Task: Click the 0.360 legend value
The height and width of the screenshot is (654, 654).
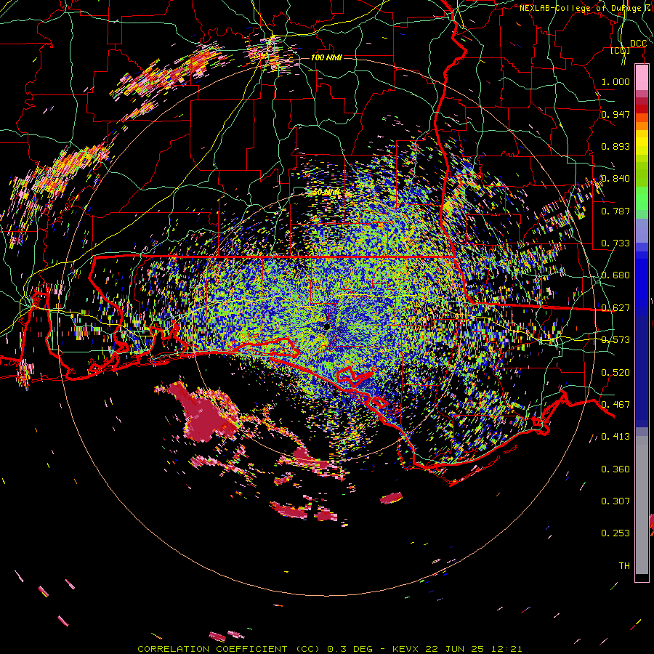Action: coord(615,469)
